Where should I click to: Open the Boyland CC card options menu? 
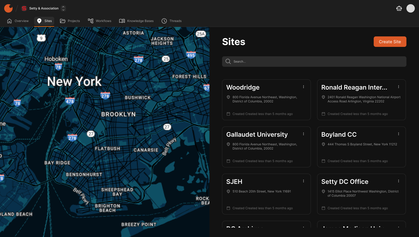pos(399,134)
